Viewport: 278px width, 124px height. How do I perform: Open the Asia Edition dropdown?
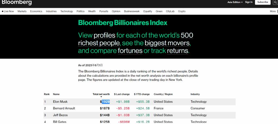point(235,2)
